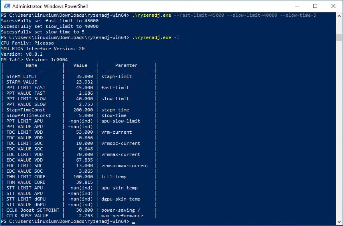Click the STAPM LIMIT value 35.000
Screen dimensions: 343x226
(x=85, y=76)
